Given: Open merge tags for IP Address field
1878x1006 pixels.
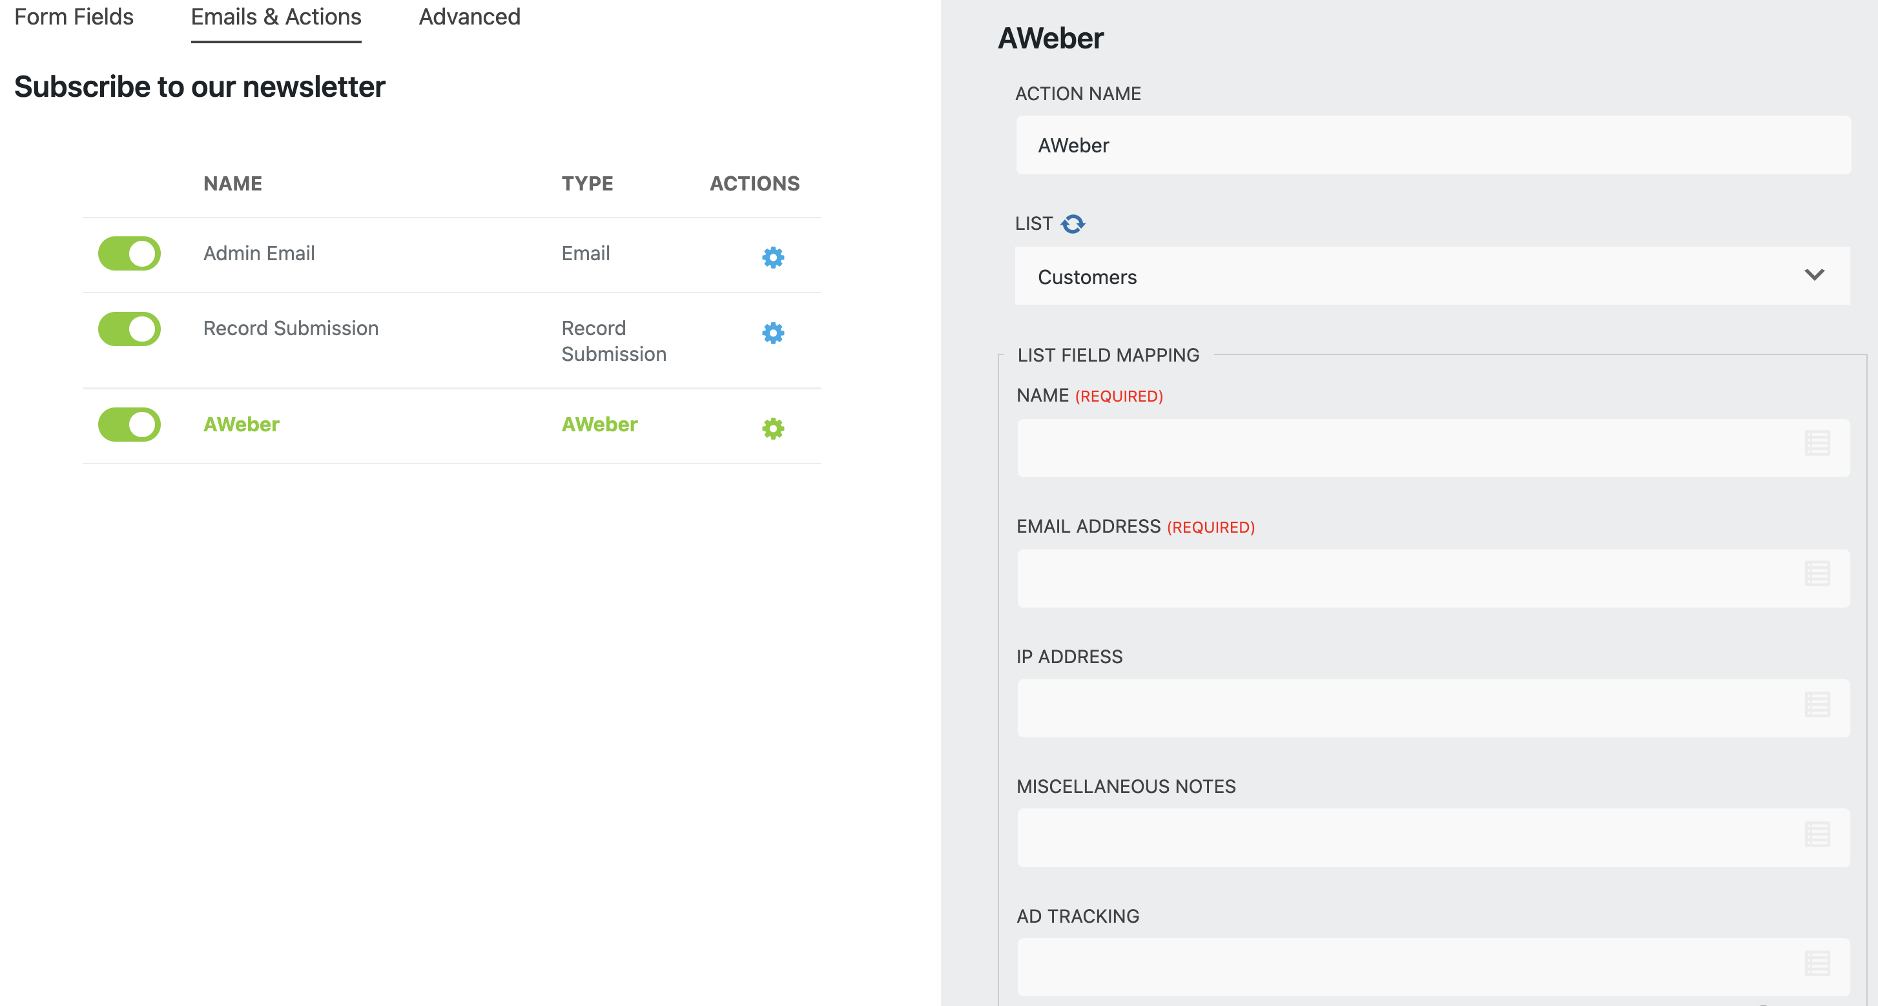Looking at the screenshot, I should (1817, 704).
